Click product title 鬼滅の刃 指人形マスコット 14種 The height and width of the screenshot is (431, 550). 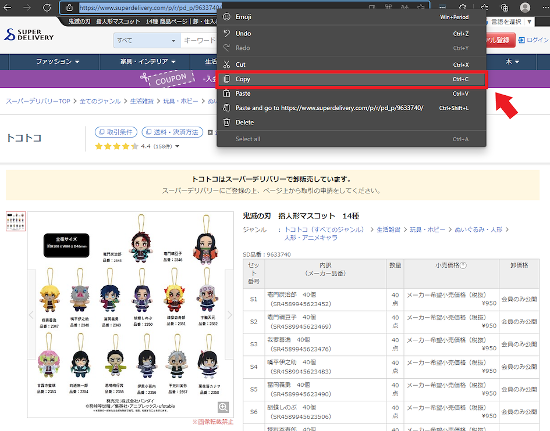pos(301,216)
